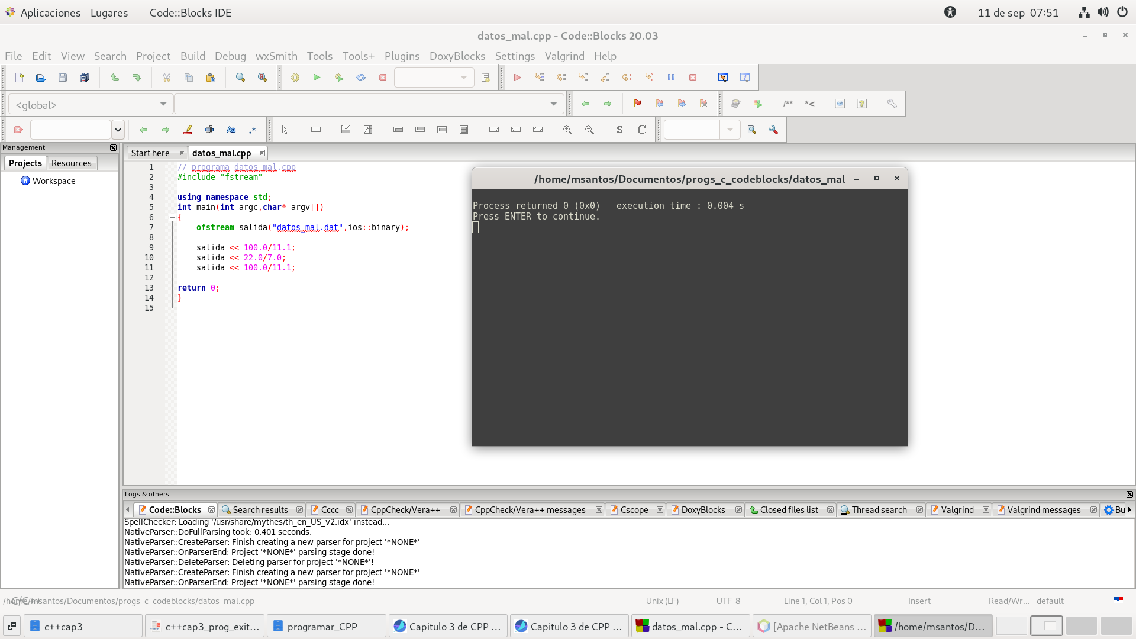Switch to the Resources tab
This screenshot has width=1136, height=639.
point(71,163)
